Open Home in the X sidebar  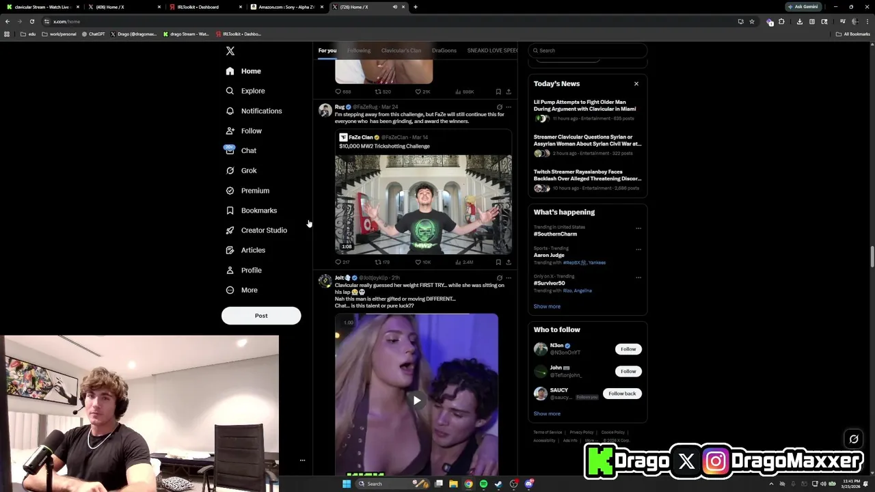click(x=243, y=71)
